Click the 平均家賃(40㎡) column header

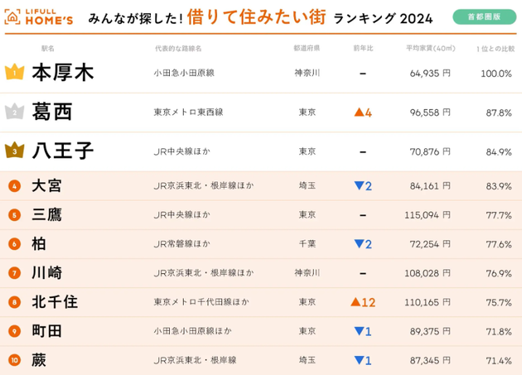[431, 48]
